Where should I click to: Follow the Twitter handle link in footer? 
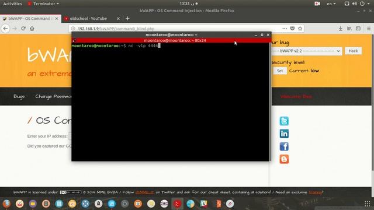[144, 192]
